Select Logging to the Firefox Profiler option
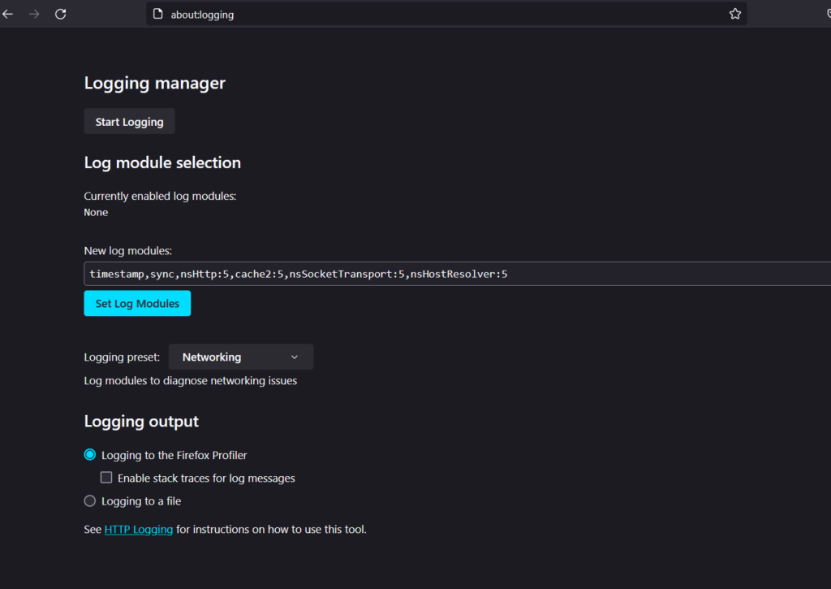 click(x=90, y=455)
